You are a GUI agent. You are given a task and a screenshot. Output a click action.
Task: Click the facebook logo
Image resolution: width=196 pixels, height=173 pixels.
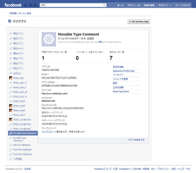pyautogui.click(x=13, y=5)
